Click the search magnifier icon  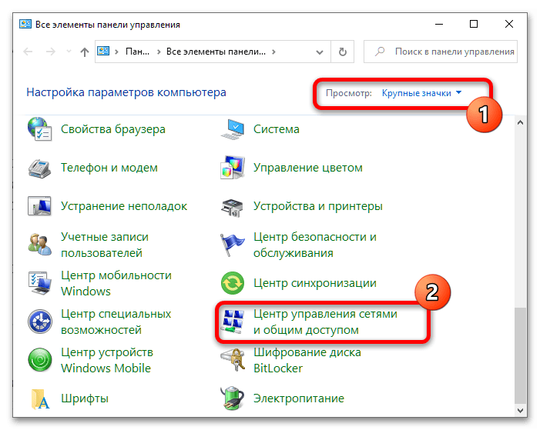click(x=380, y=52)
